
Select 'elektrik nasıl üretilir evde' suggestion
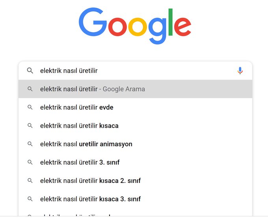[x=135, y=107]
